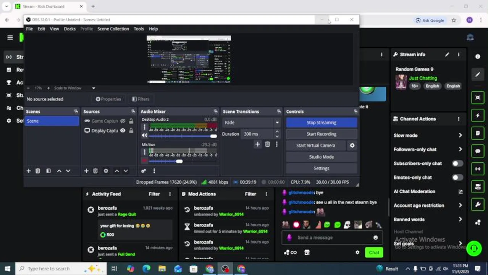Screen dimensions: 488x275
Task: Open Mic/Aux options three-dot menu
Action: pyautogui.click(x=144, y=152)
